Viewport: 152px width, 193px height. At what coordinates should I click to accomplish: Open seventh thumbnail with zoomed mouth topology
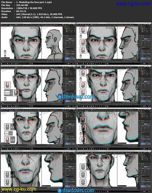coord(38,171)
